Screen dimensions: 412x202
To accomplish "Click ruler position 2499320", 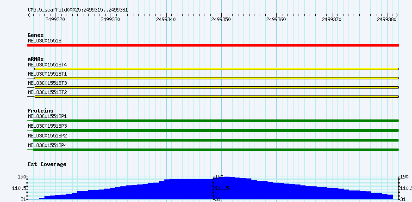I will click(x=56, y=19).
